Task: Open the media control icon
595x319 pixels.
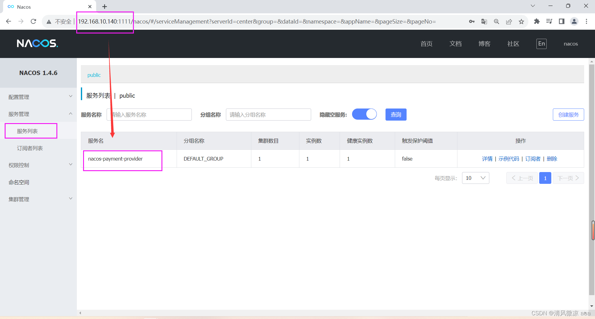Action: (x=549, y=21)
